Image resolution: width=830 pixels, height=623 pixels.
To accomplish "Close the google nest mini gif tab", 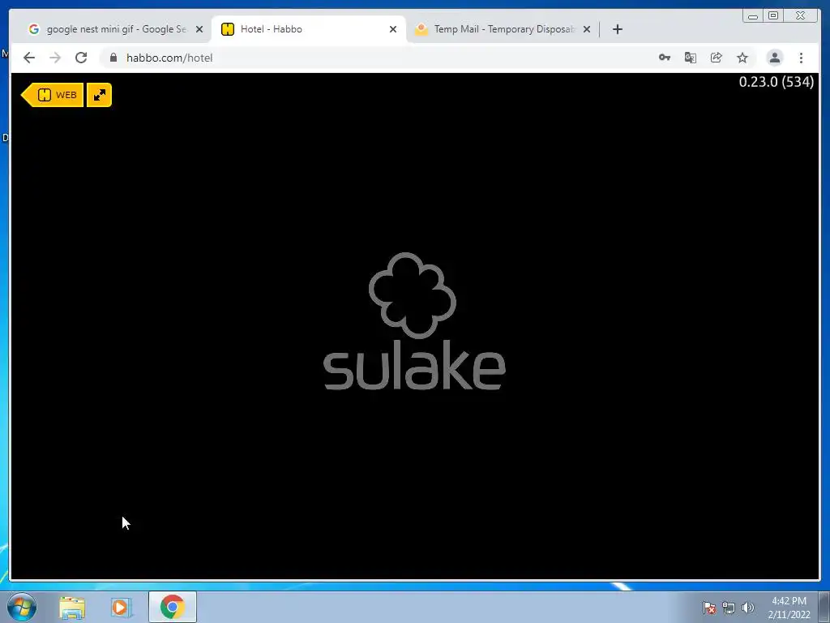I will point(199,29).
